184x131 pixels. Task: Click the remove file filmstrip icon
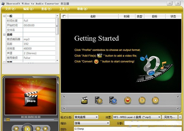point(98,100)
